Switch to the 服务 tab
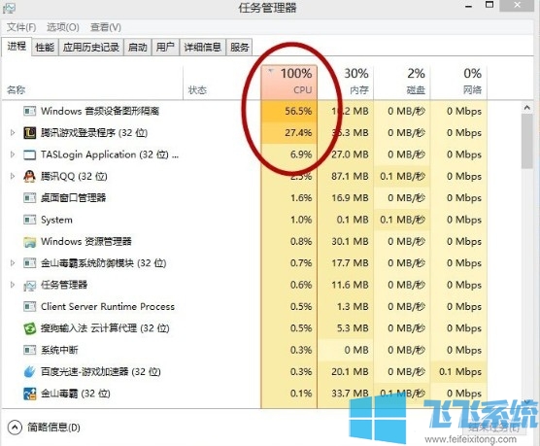 coord(239,47)
